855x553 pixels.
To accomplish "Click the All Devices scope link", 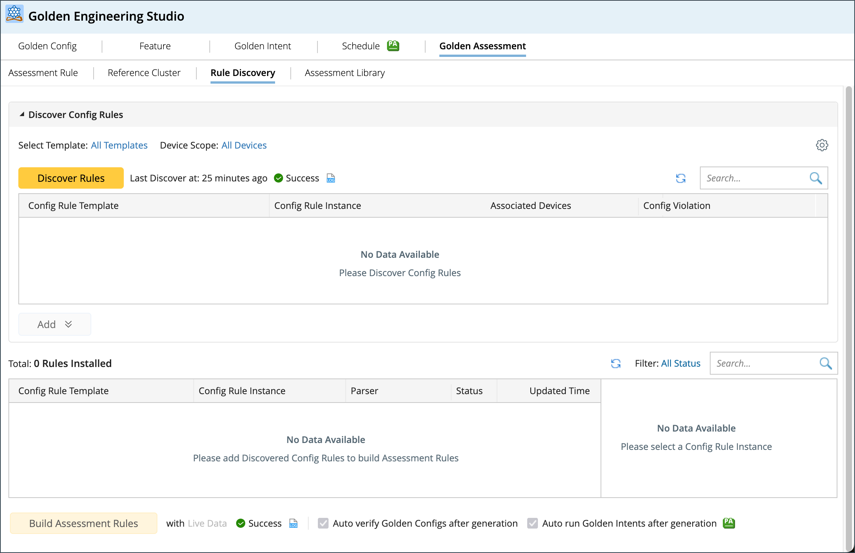I will (244, 146).
